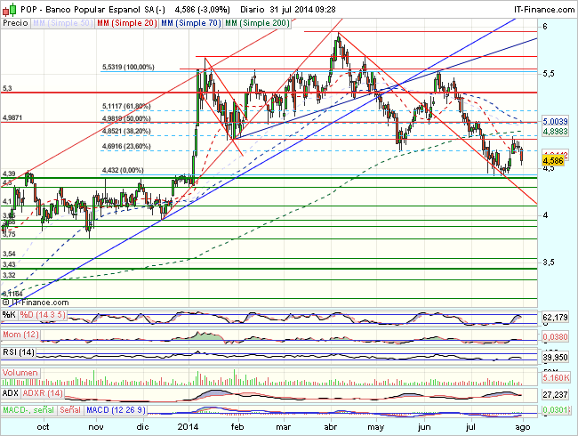Click the may label on the time axis
Viewport: 578px width, 436px height.
376,427
